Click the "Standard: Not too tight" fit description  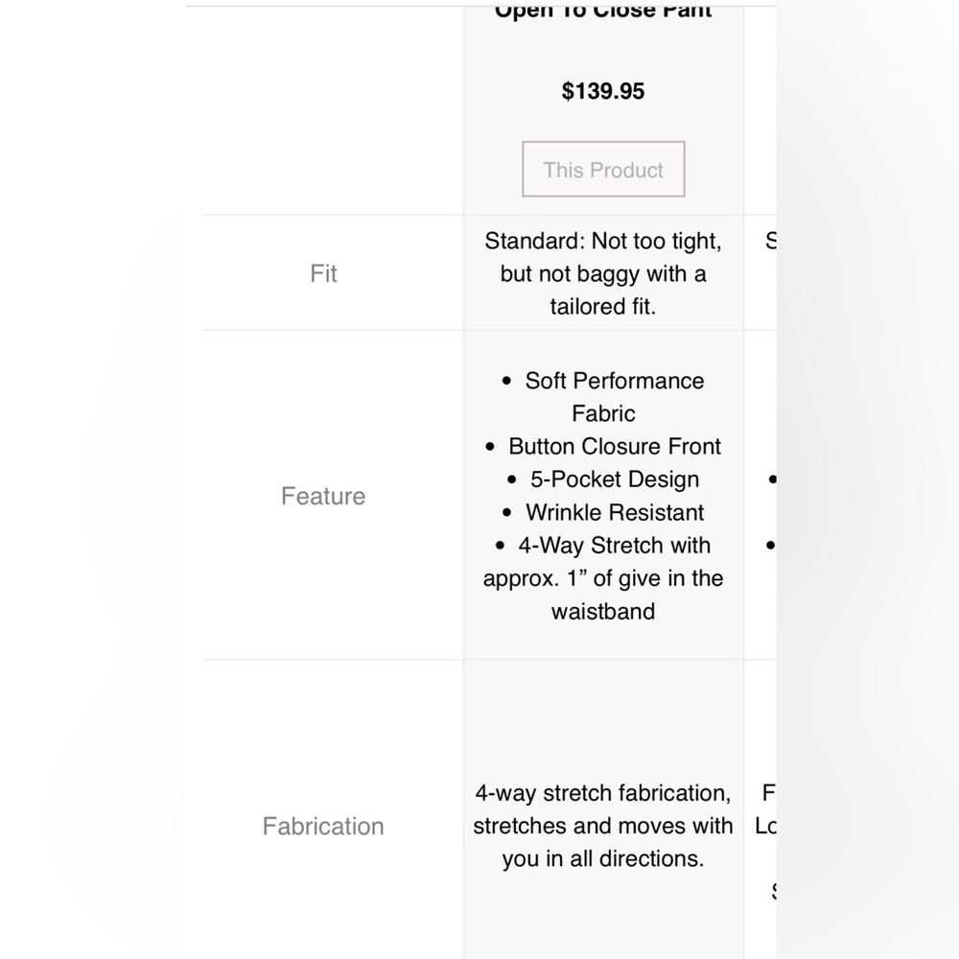[603, 241]
